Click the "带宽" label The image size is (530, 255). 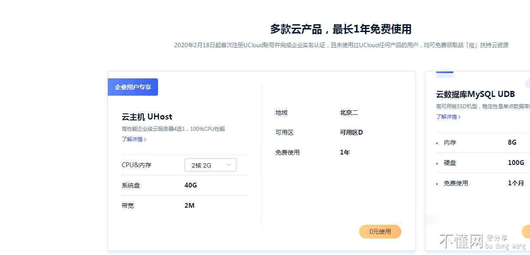(x=128, y=206)
